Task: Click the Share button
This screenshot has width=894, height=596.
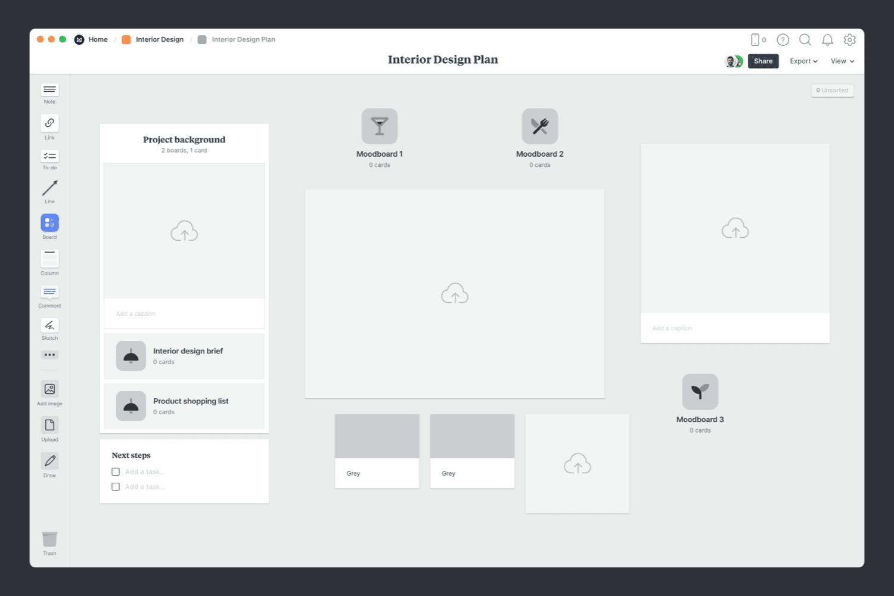Action: tap(763, 61)
